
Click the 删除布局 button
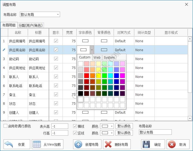coord(117,144)
